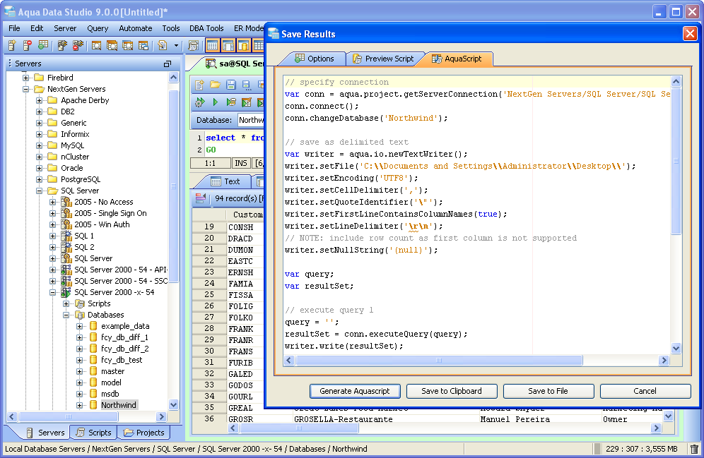Screen dimensions: 704x458
Task: Open the main toolbar dropdown arrow
Action: (x=176, y=45)
